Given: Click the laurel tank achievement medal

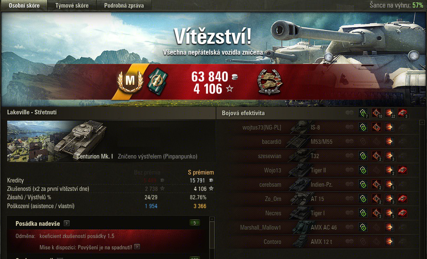Looking at the screenshot, I should click(270, 82).
